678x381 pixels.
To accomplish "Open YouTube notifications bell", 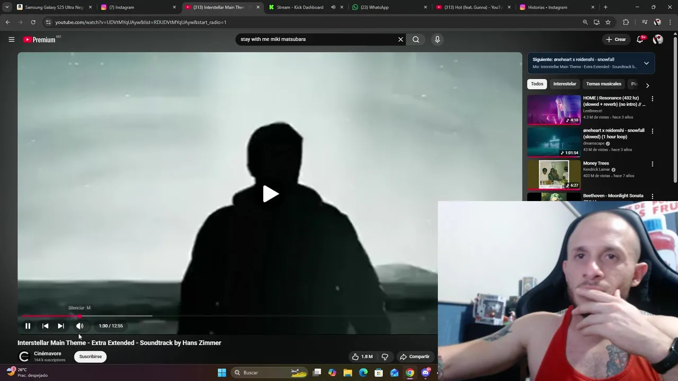I will coord(640,39).
